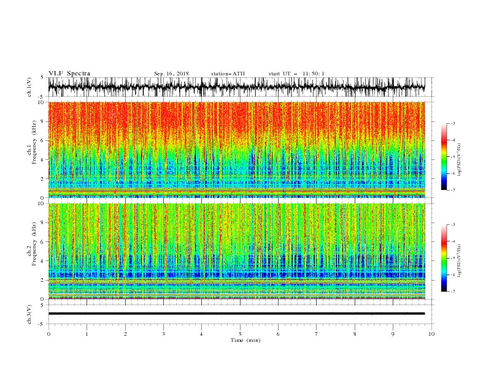The width and height of the screenshot is (486, 375).
Task: Click the ch.2 PSD color scale bar
Action: (x=444, y=258)
